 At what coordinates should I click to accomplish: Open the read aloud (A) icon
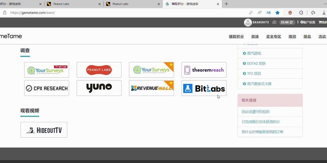[x=260, y=13]
